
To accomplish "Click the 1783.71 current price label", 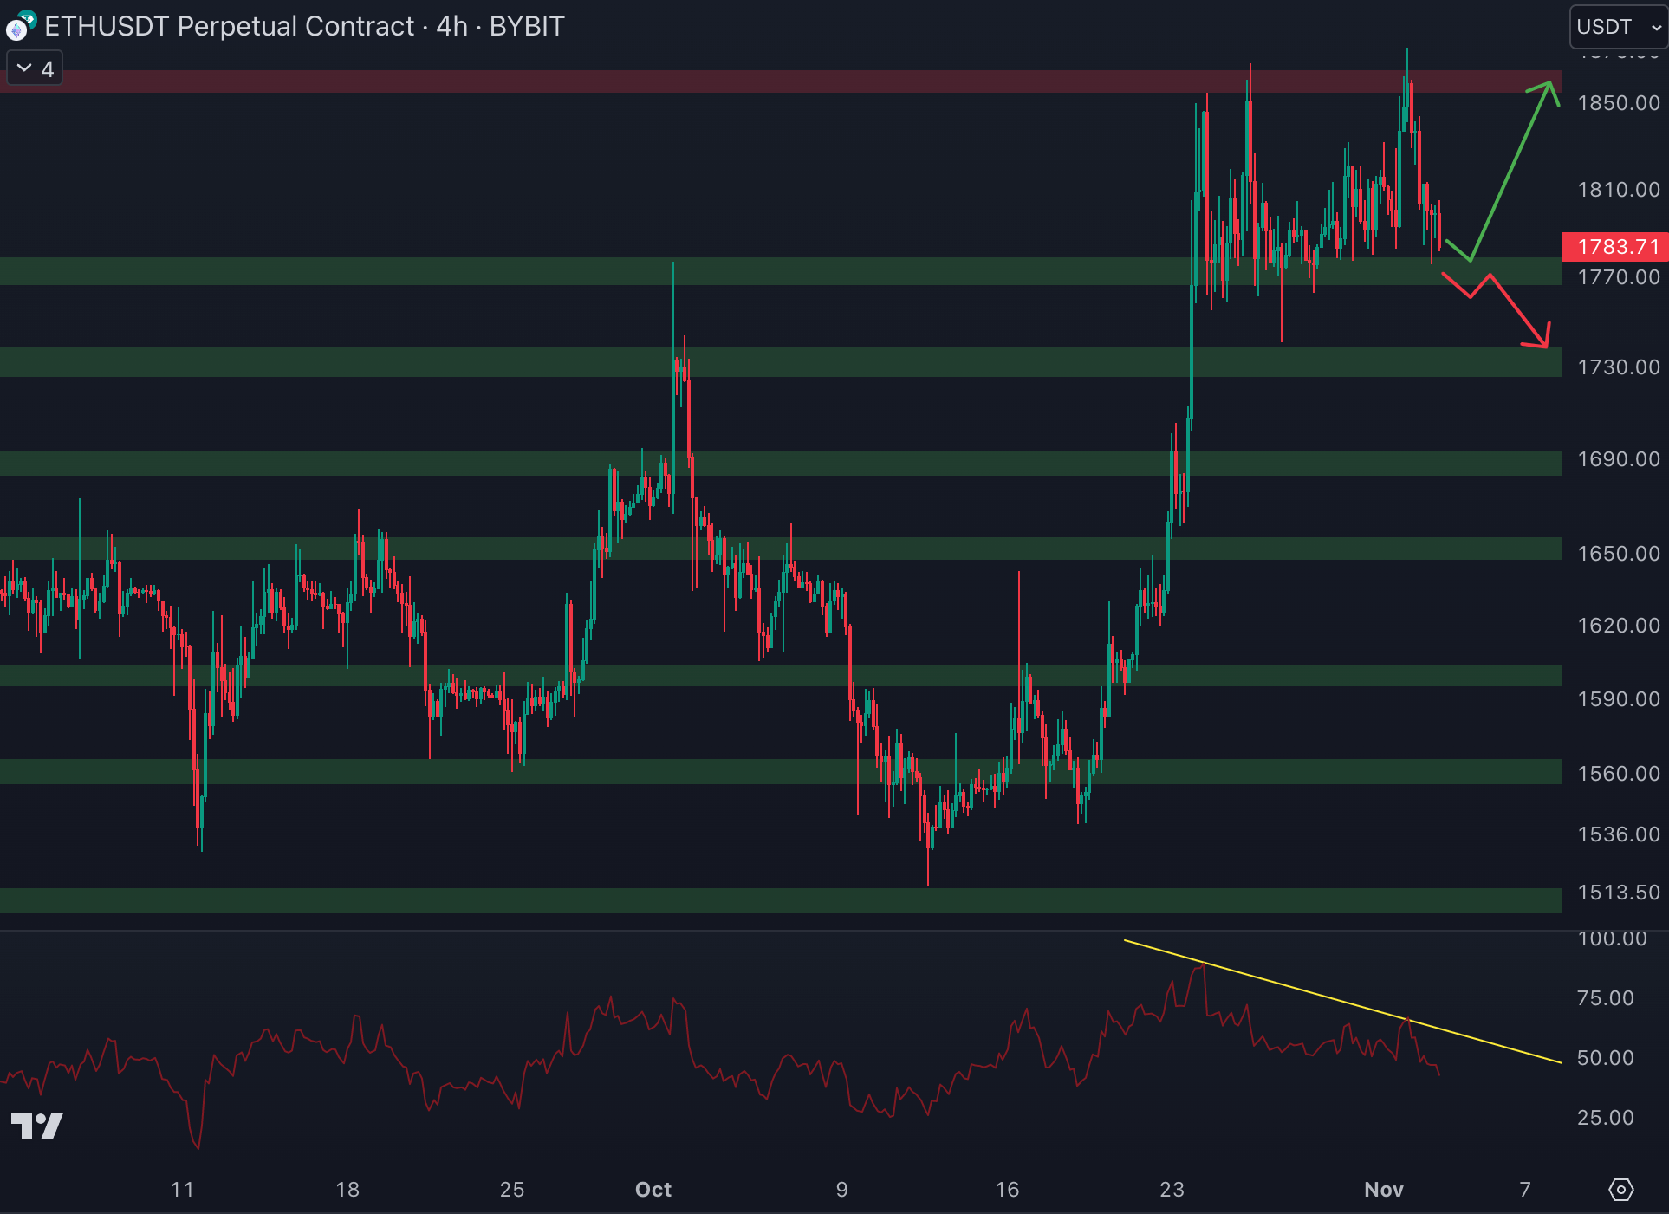I will coord(1614,247).
